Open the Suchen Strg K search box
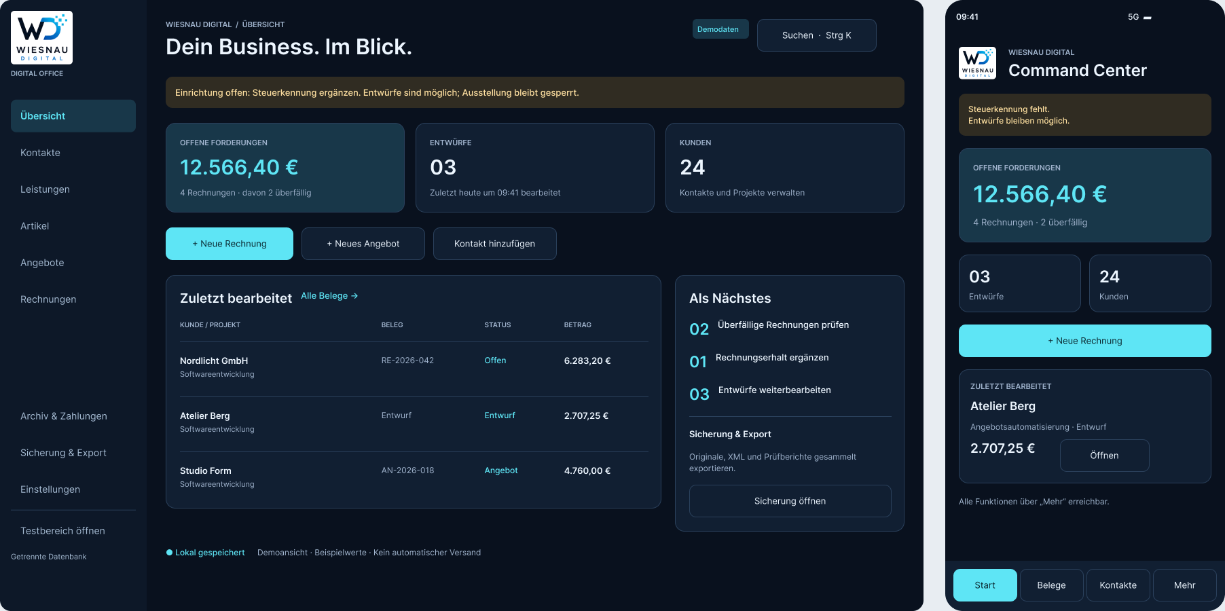Viewport: 1225px width, 611px height. [x=816, y=35]
